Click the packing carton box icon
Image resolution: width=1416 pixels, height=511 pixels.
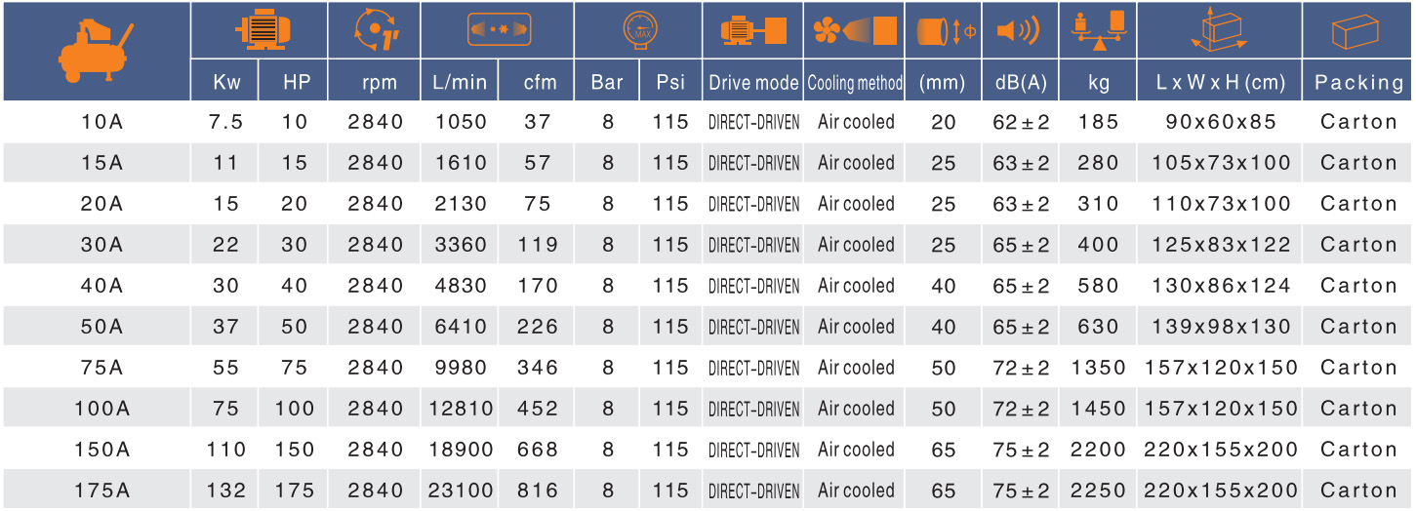click(x=1358, y=31)
